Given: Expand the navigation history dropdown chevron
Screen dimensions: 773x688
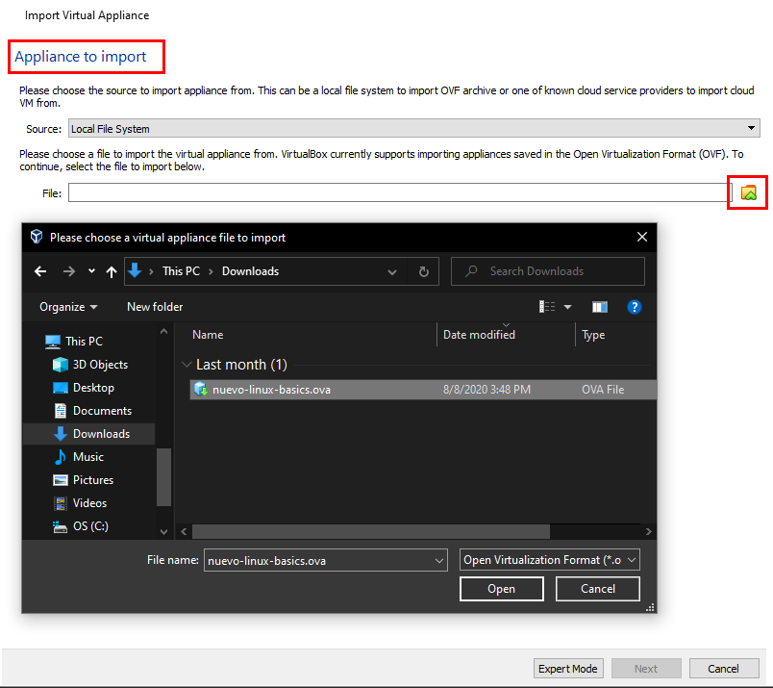Looking at the screenshot, I should point(91,270).
